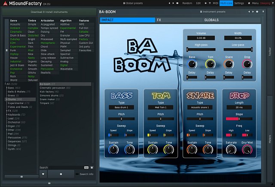
Task: Click the trash icon beside search field
Action: tap(92, 167)
